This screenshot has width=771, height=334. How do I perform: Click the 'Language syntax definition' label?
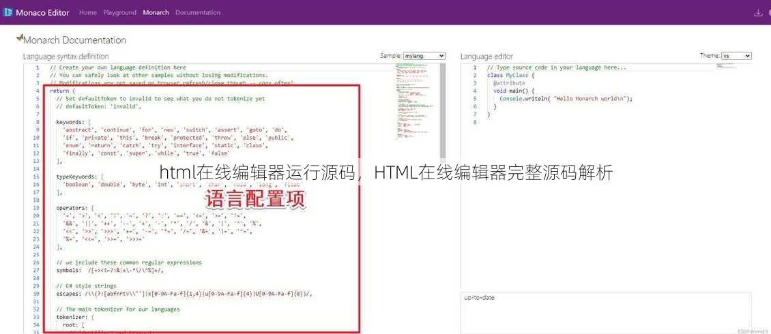pyautogui.click(x=66, y=57)
